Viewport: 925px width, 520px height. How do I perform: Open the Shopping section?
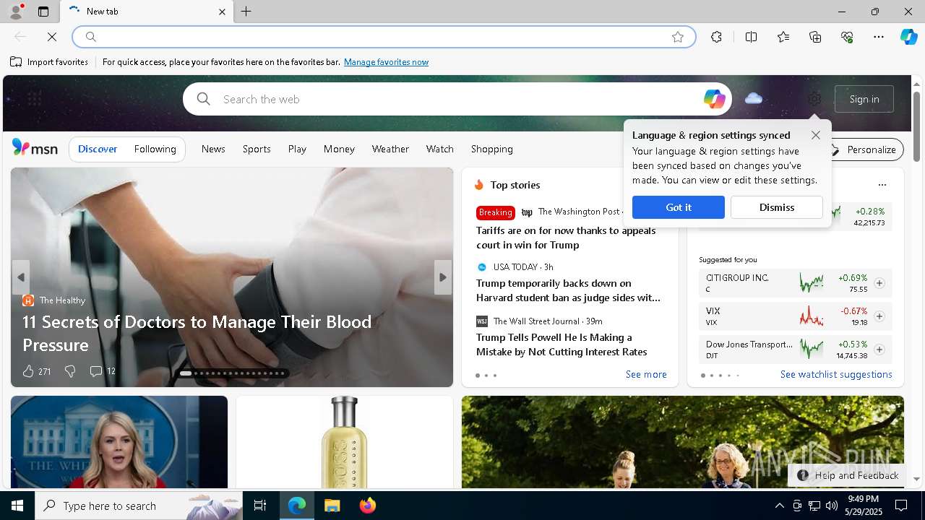coord(491,149)
